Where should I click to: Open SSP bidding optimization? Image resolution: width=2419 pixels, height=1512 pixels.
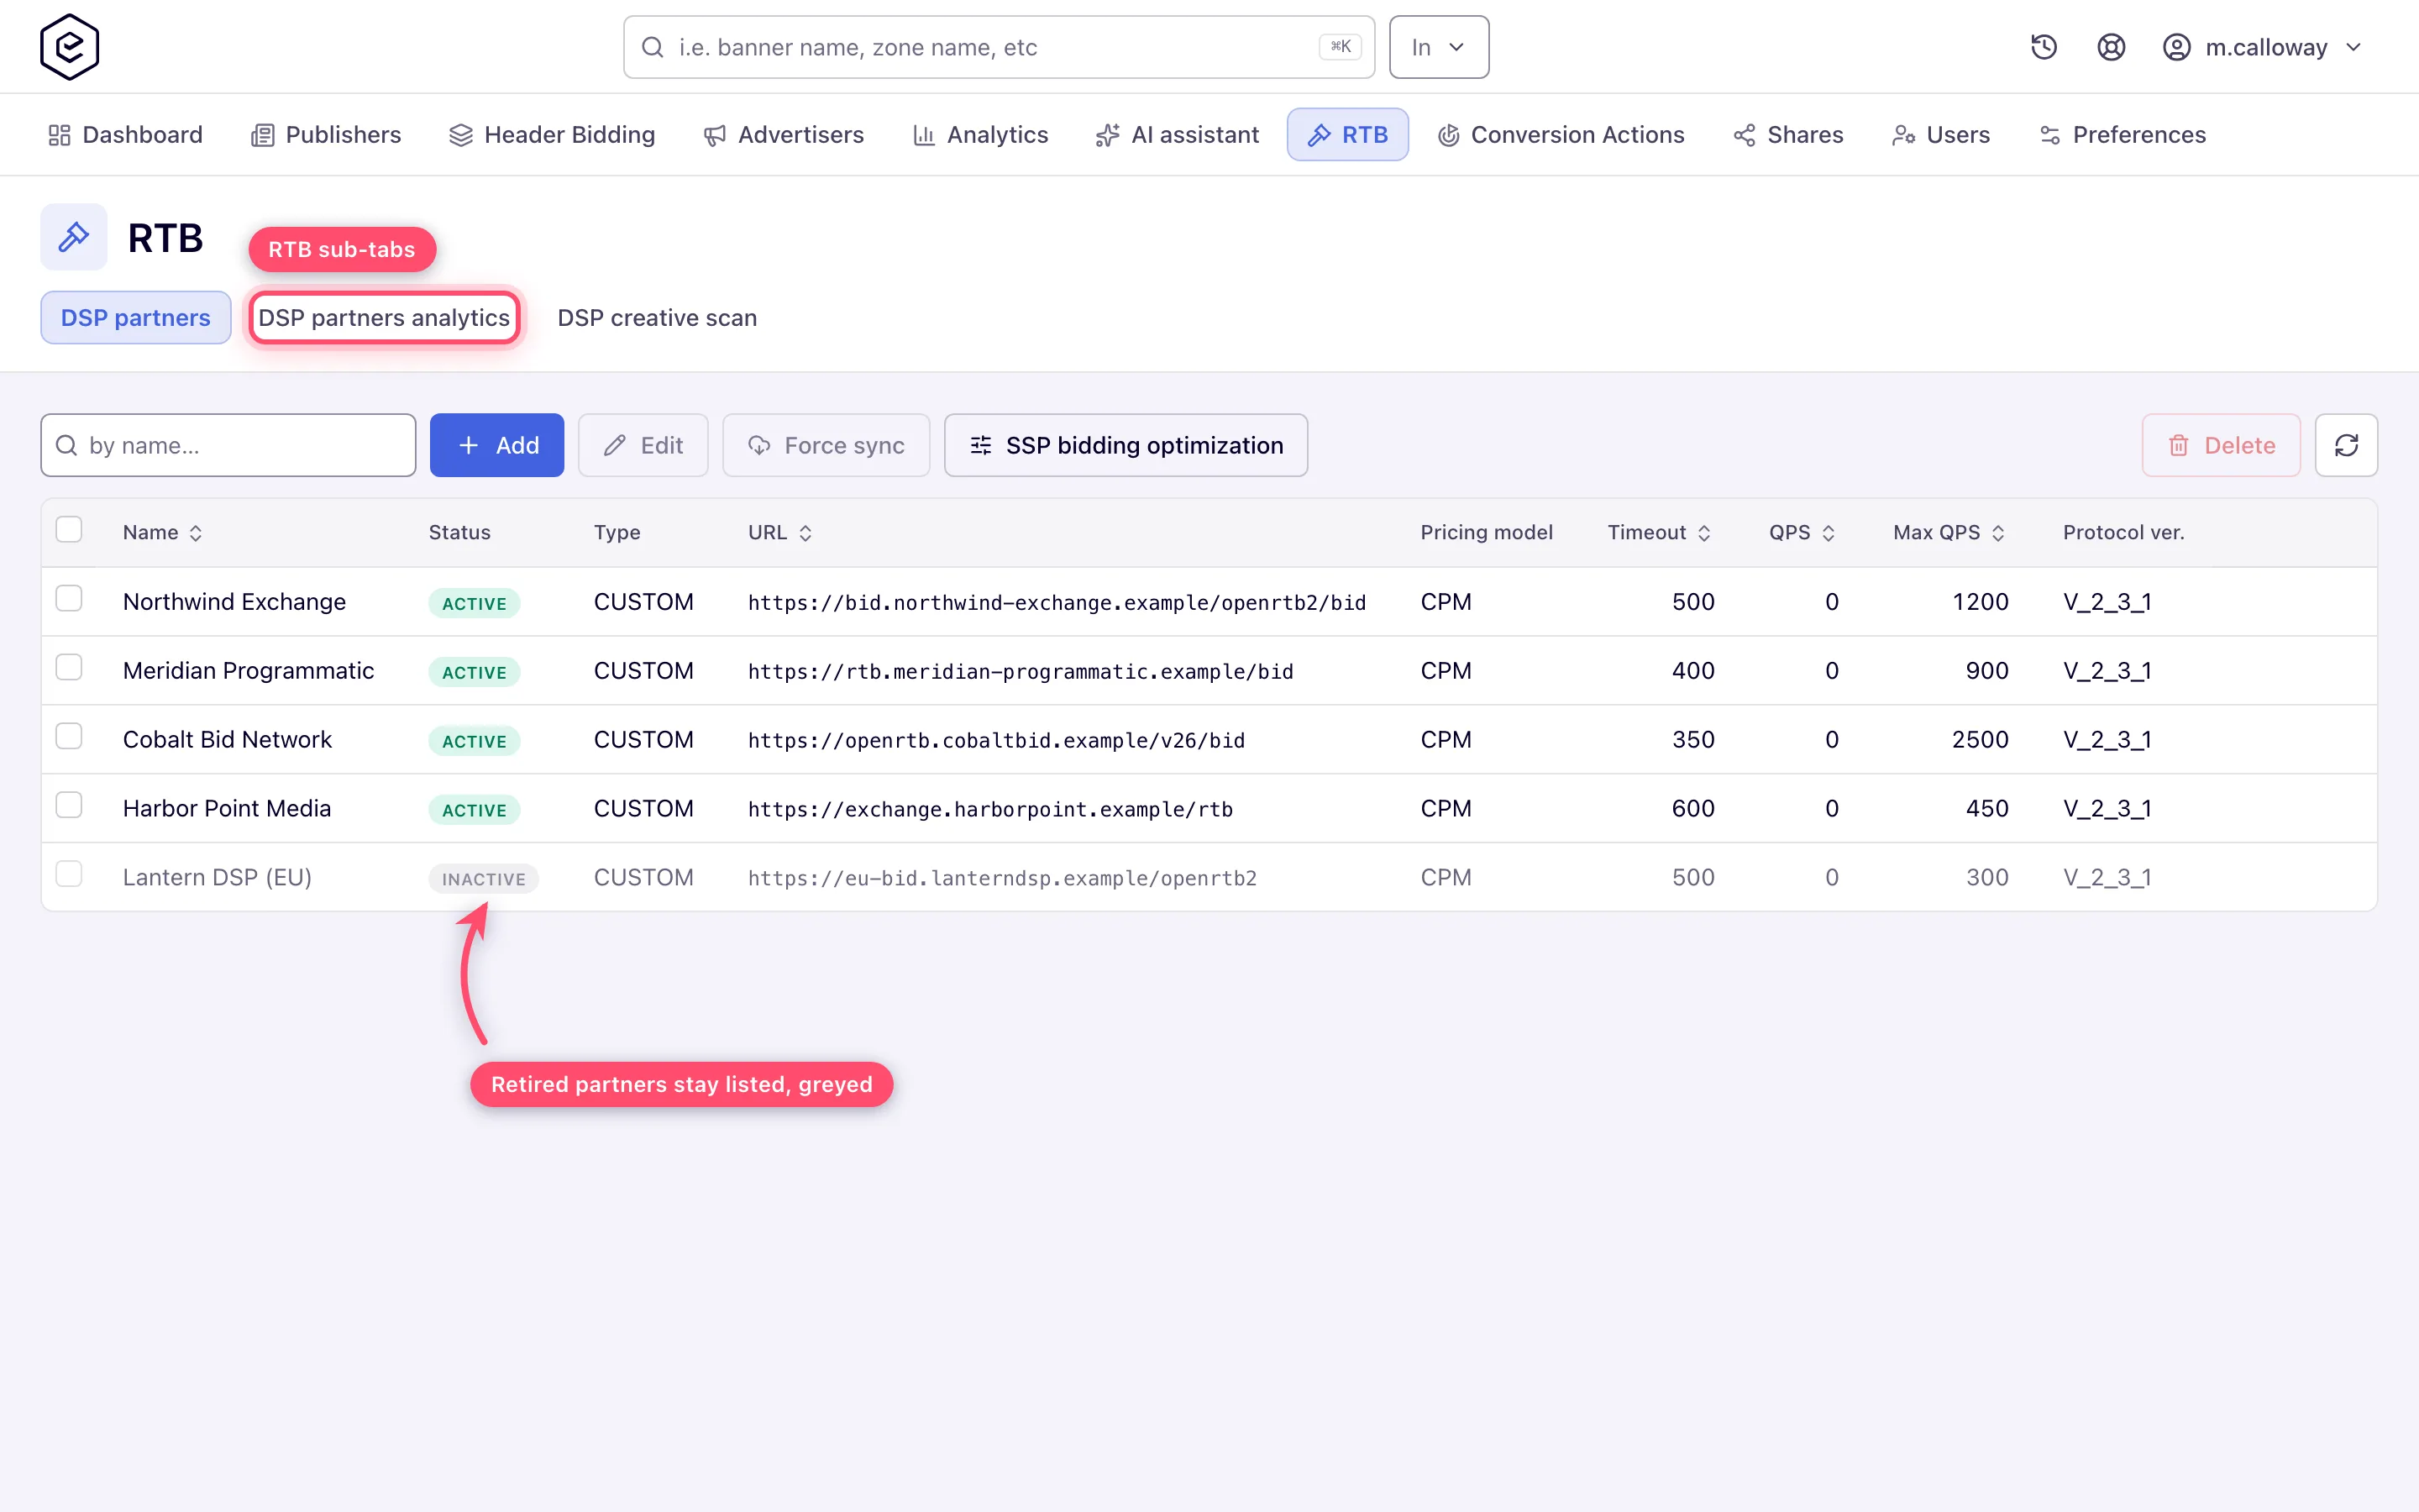(x=1126, y=445)
